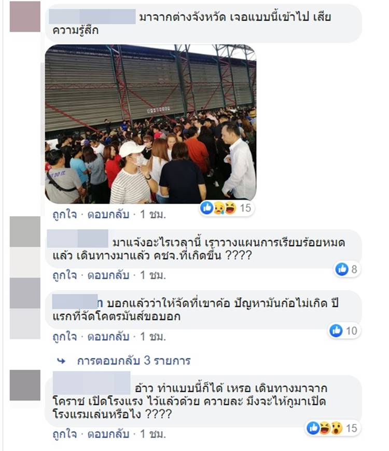The height and width of the screenshot is (451, 389).
Task: Like (ถูกใจ) the second comment about travel expenses
Action: (65, 275)
